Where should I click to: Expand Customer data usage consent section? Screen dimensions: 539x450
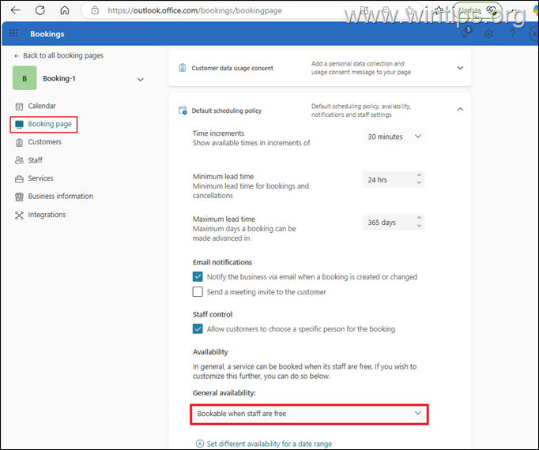coord(460,68)
